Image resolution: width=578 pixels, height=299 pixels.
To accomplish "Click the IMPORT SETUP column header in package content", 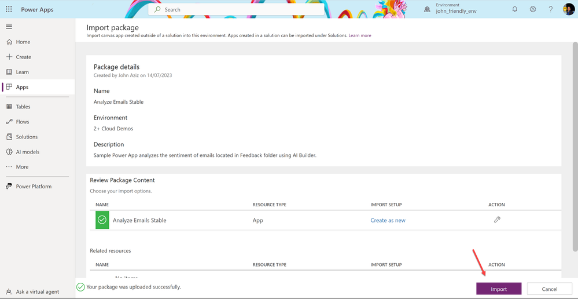I will 386,205.
